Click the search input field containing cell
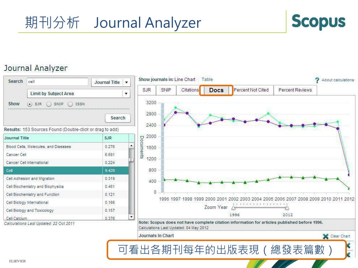 58,82
